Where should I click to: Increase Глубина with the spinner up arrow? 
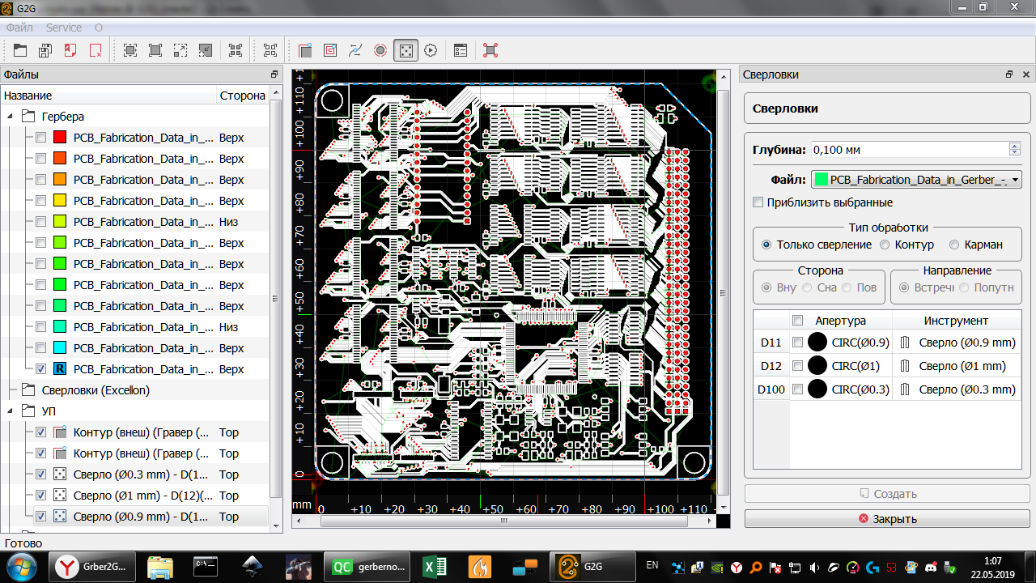tap(1014, 146)
